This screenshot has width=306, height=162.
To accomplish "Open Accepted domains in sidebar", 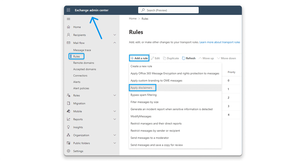I will coord(85,69).
